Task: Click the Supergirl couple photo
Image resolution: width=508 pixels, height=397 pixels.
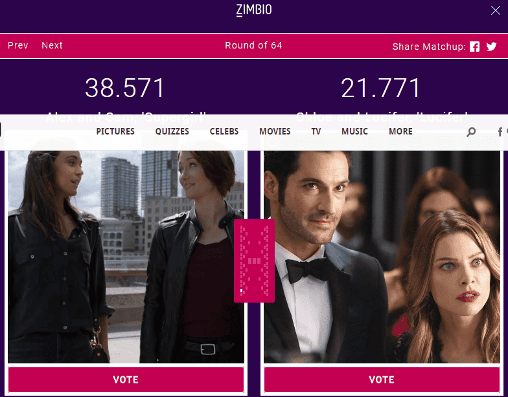Action: 126,257
